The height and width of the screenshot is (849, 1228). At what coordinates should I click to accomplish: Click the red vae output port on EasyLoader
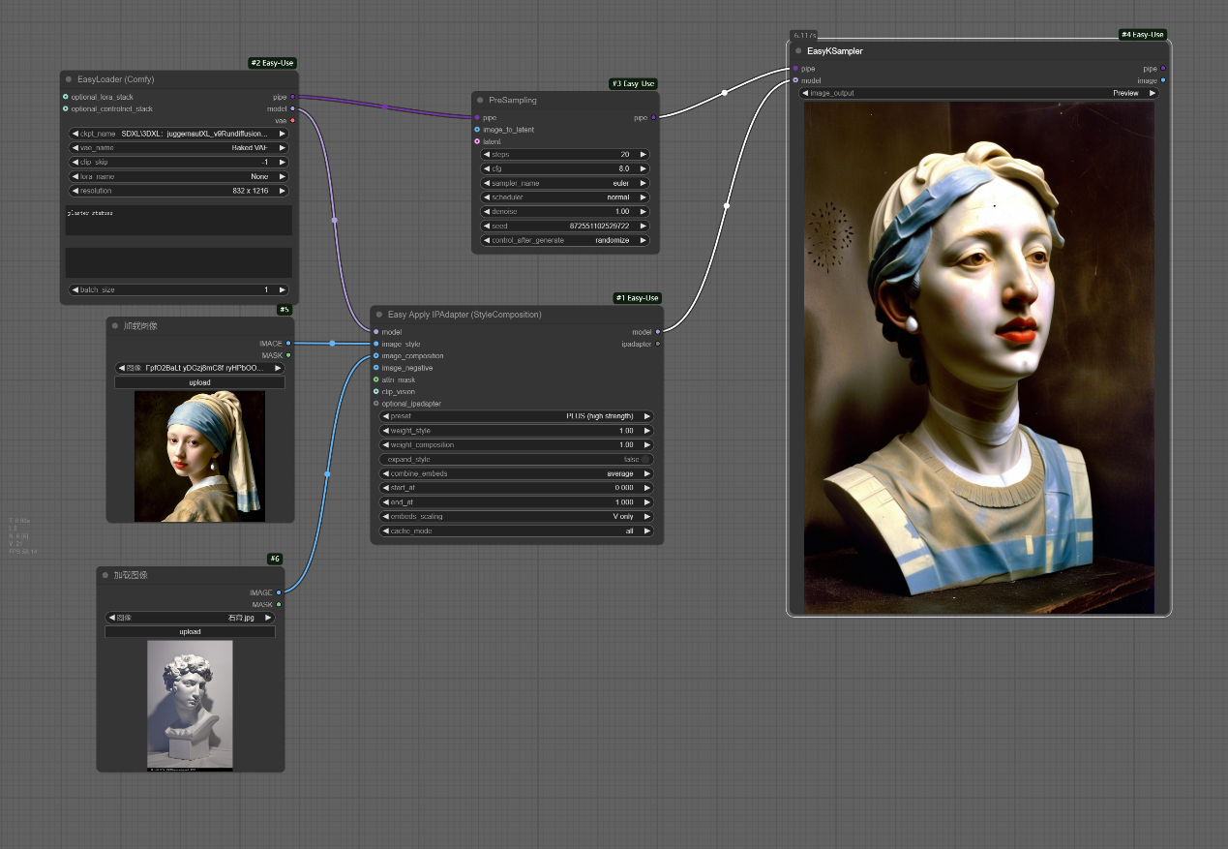tap(292, 120)
